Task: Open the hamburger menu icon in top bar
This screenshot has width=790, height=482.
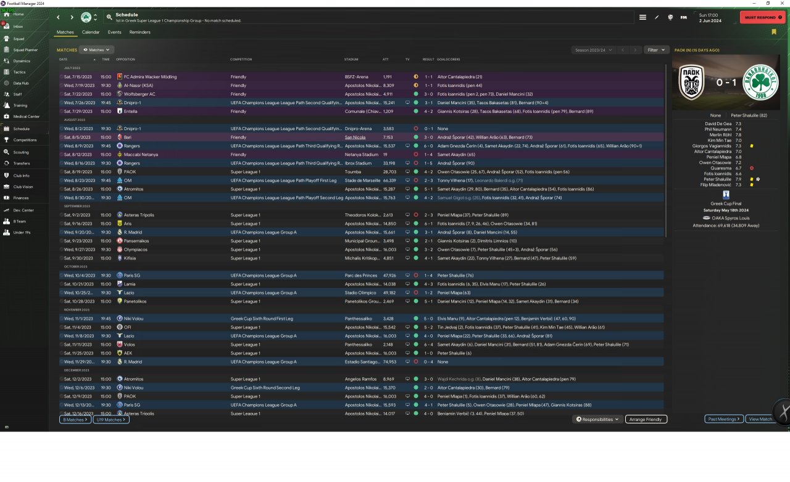Action: click(642, 17)
